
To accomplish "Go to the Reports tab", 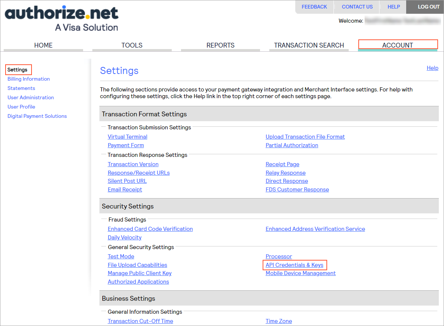I will [x=220, y=45].
